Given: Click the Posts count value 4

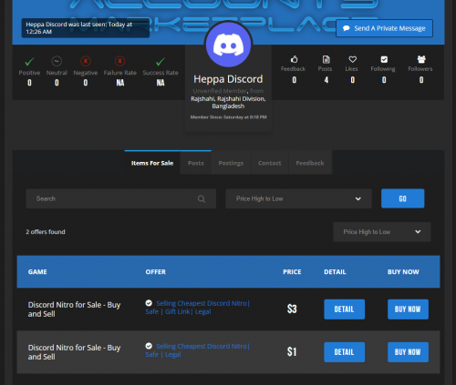Looking at the screenshot, I should 326,80.
